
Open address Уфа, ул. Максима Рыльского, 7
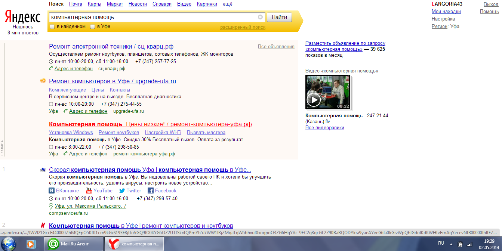tap(90, 206)
